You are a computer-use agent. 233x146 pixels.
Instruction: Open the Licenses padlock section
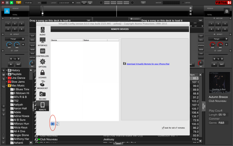pyautogui.click(x=43, y=74)
